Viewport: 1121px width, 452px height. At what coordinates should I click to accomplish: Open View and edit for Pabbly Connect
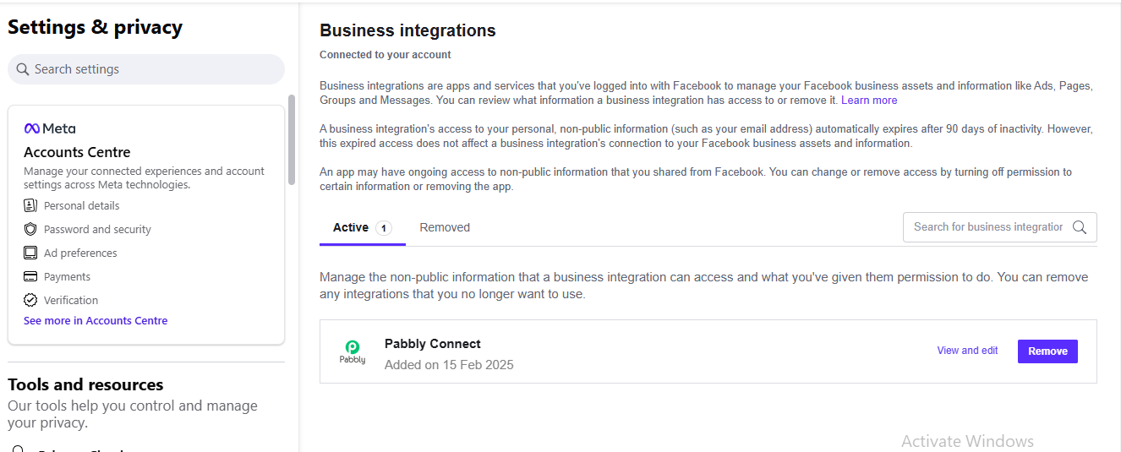click(x=967, y=351)
